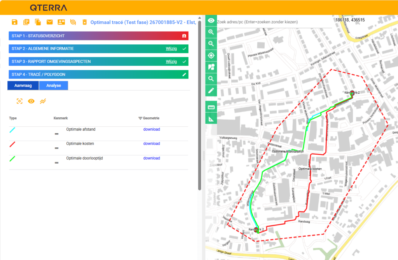Click the equals handle beside Optimale doorlooptijd

coord(57,163)
